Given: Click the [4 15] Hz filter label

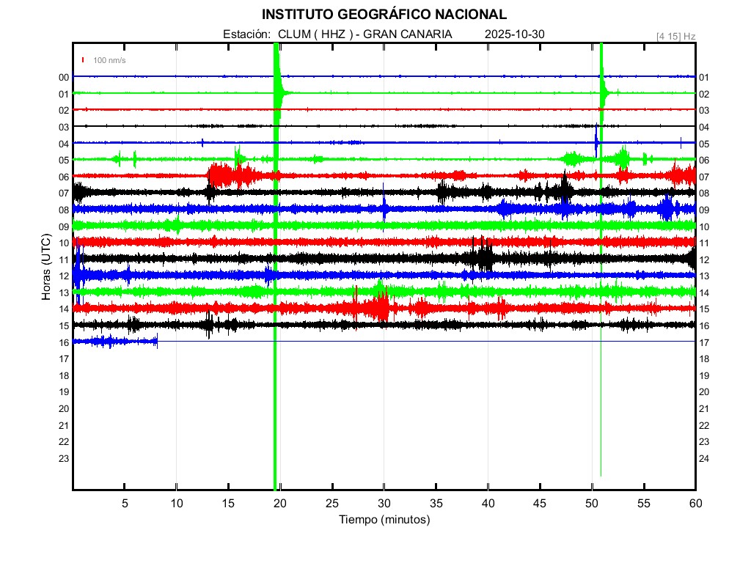Looking at the screenshot, I should [x=675, y=36].
